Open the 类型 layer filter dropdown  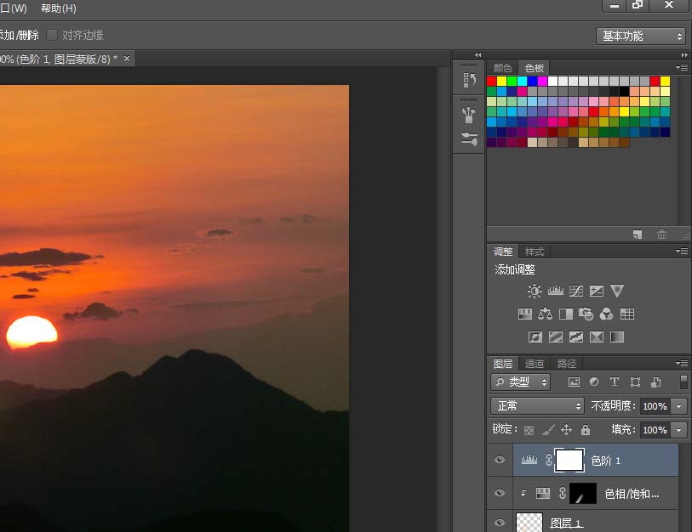[x=520, y=382]
